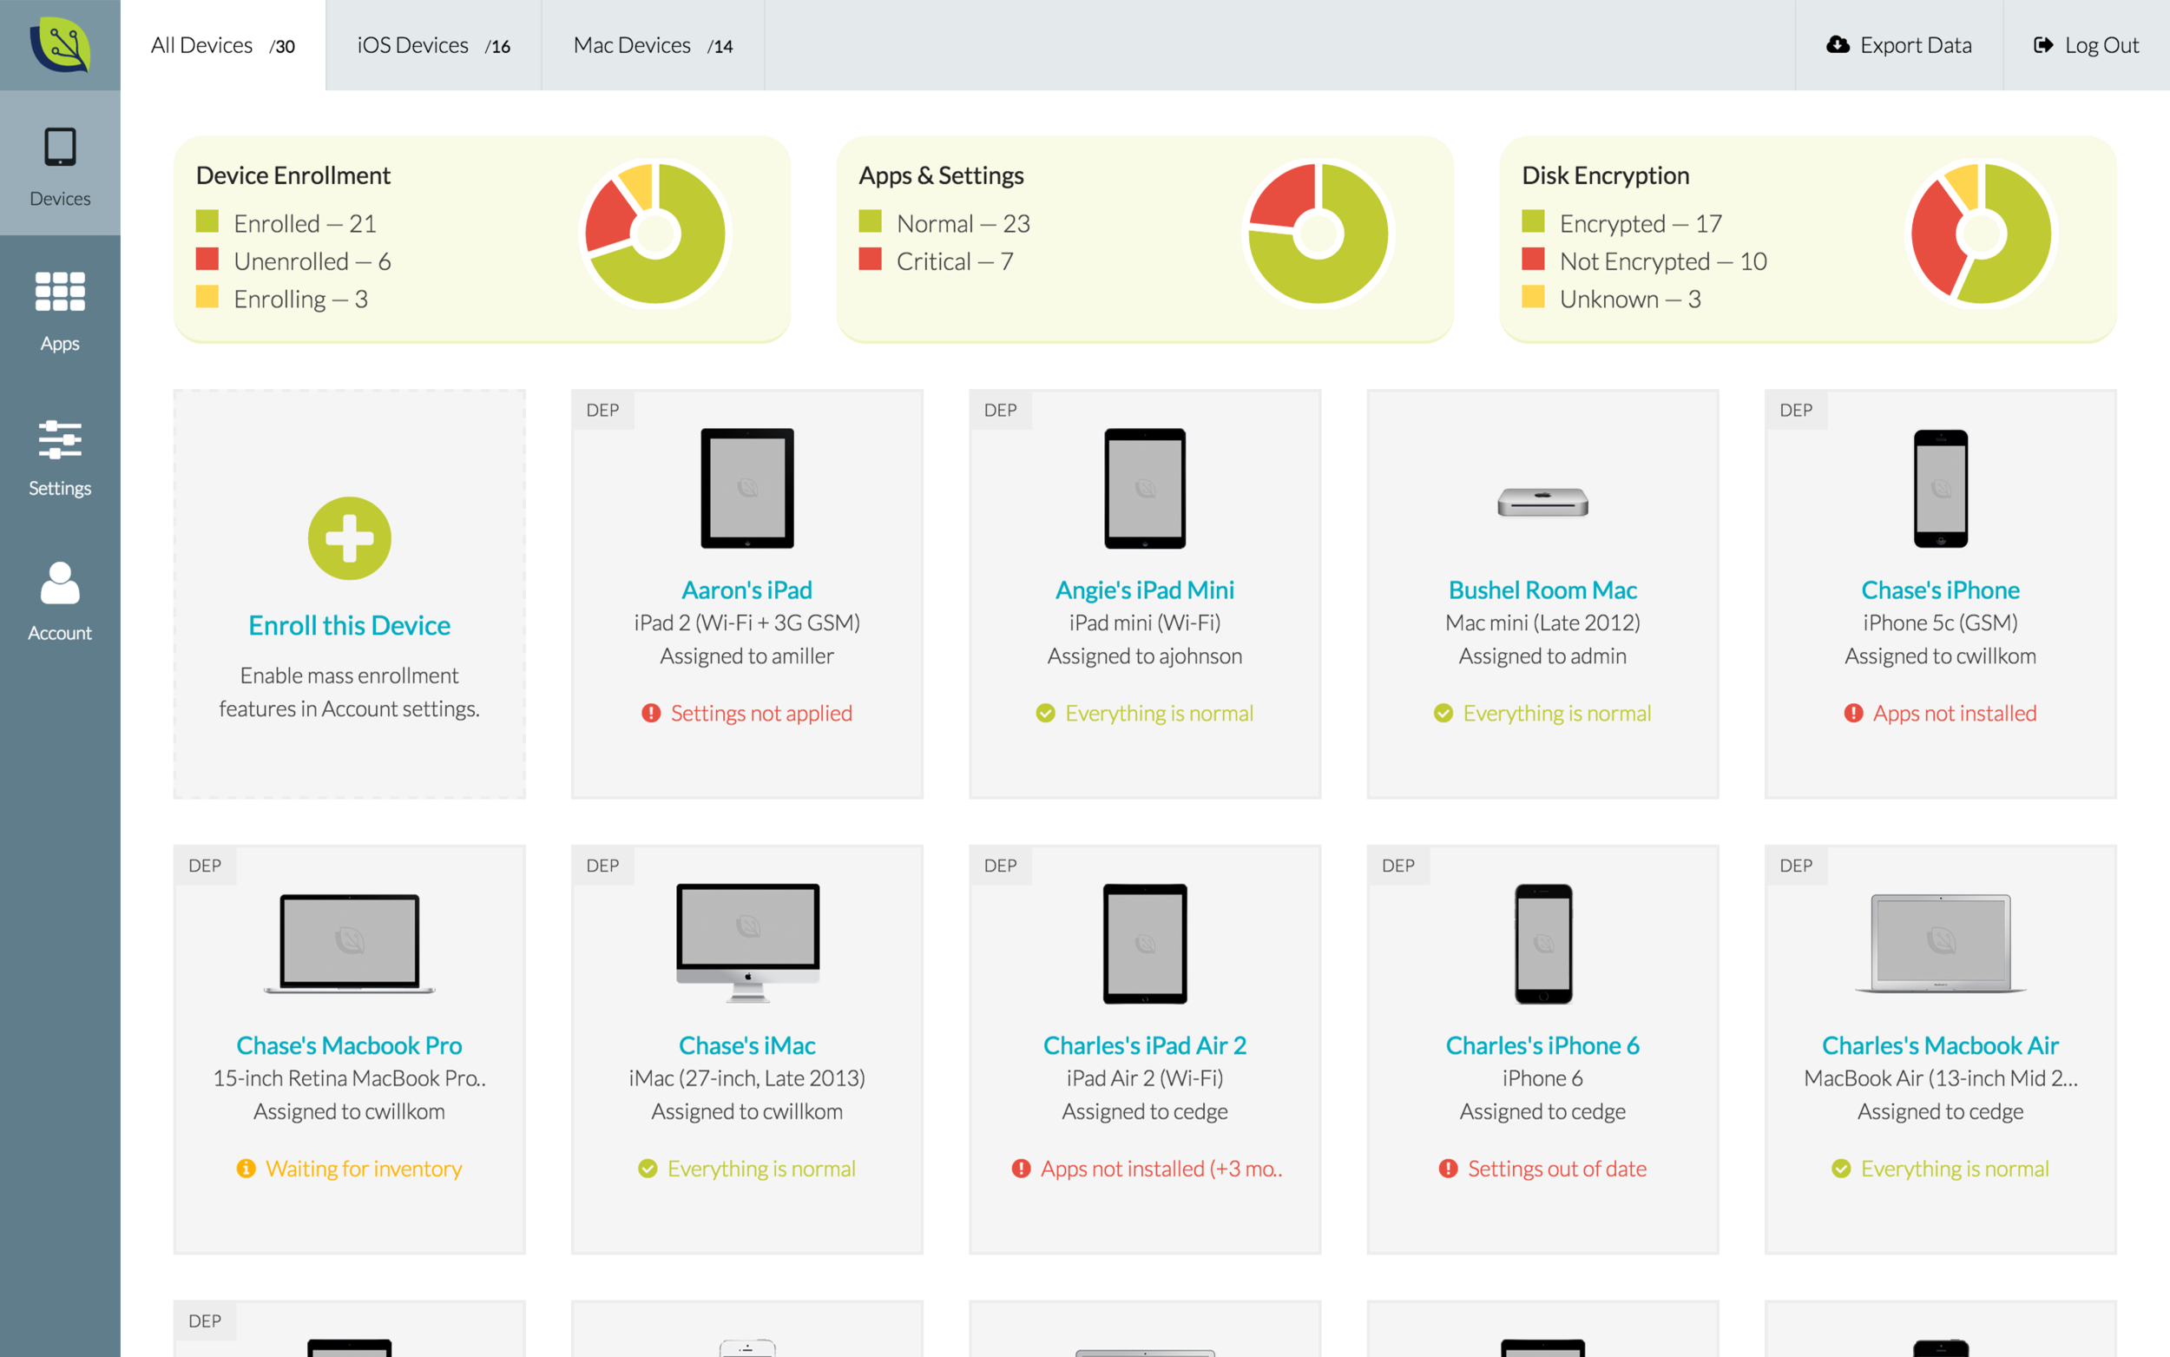Open the Apps sidebar section
The image size is (2170, 1357).
(60, 312)
